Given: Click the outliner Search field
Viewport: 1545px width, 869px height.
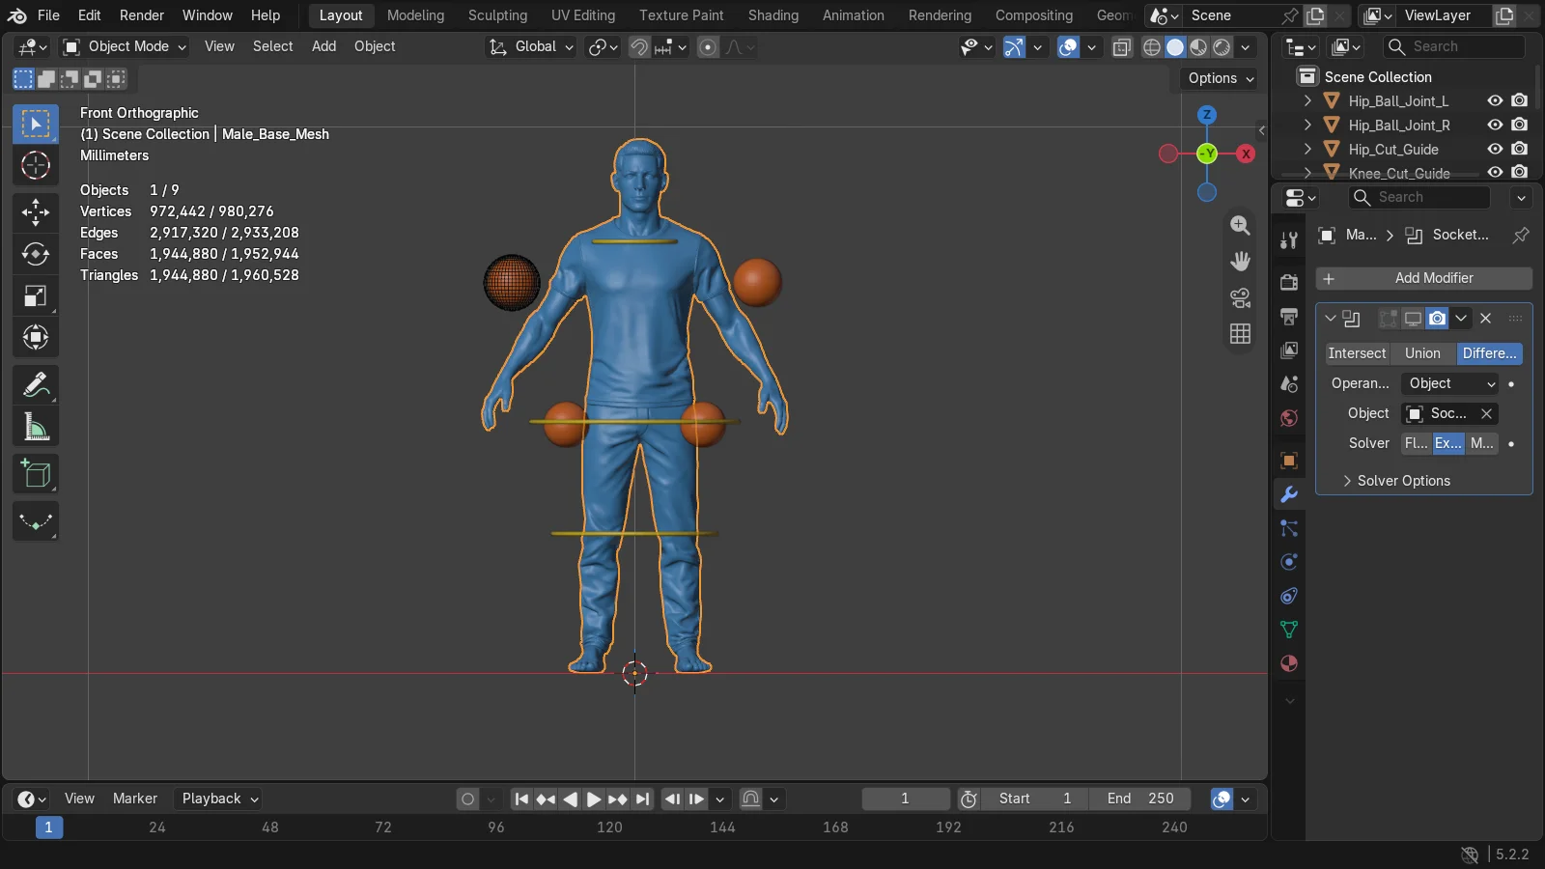Looking at the screenshot, I should pyautogui.click(x=1453, y=46).
